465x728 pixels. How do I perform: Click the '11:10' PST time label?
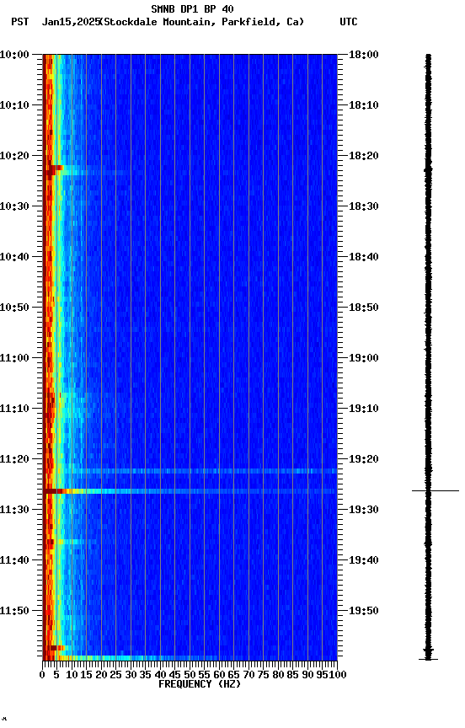(14, 409)
